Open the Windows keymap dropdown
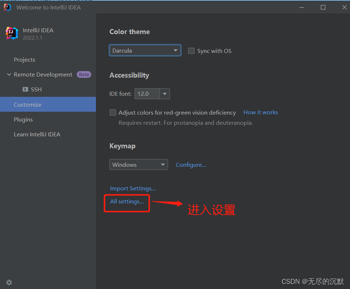Image resolution: width=350 pixels, height=289 pixels. (138, 165)
